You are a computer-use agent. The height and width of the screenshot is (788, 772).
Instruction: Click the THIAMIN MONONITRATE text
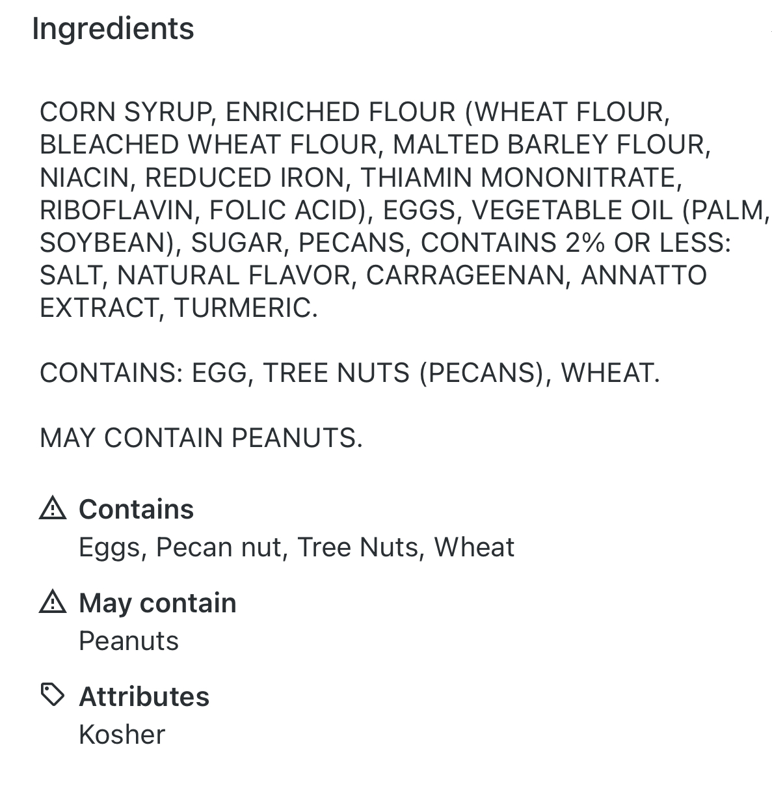tap(521, 177)
